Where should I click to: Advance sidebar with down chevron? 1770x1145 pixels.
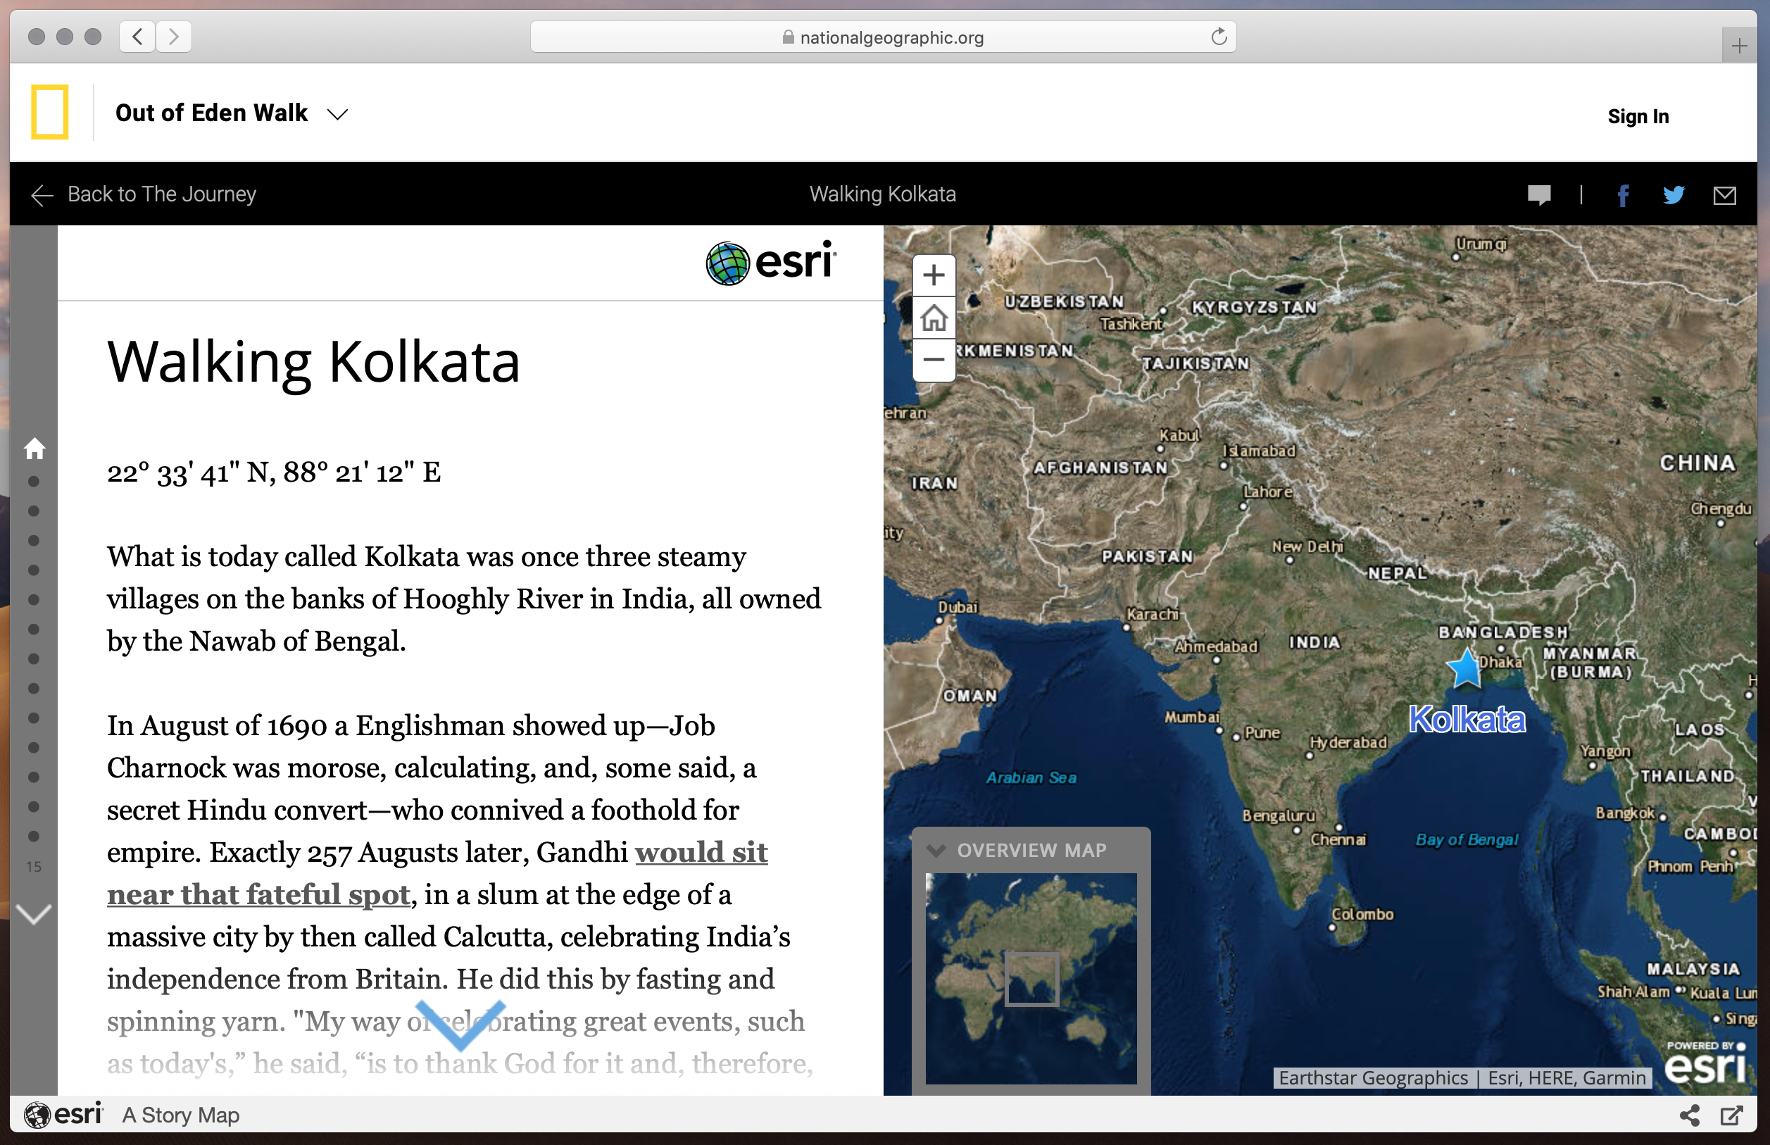[34, 913]
